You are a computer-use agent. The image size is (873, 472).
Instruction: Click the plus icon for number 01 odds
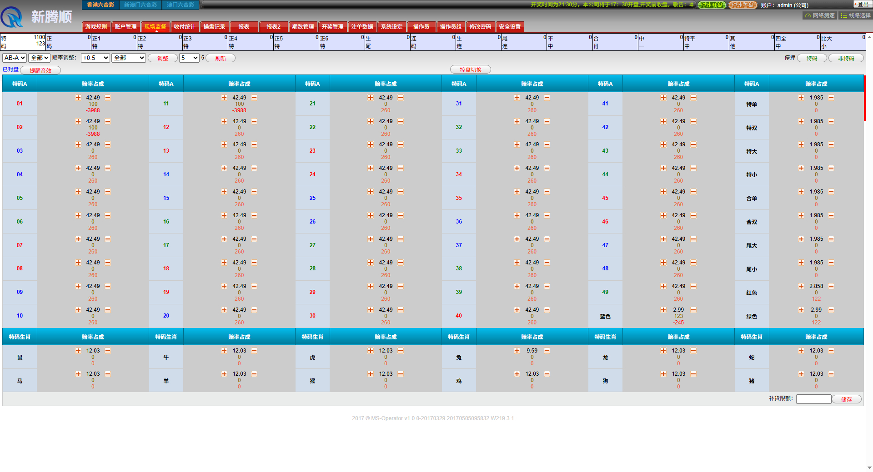pyautogui.click(x=78, y=98)
